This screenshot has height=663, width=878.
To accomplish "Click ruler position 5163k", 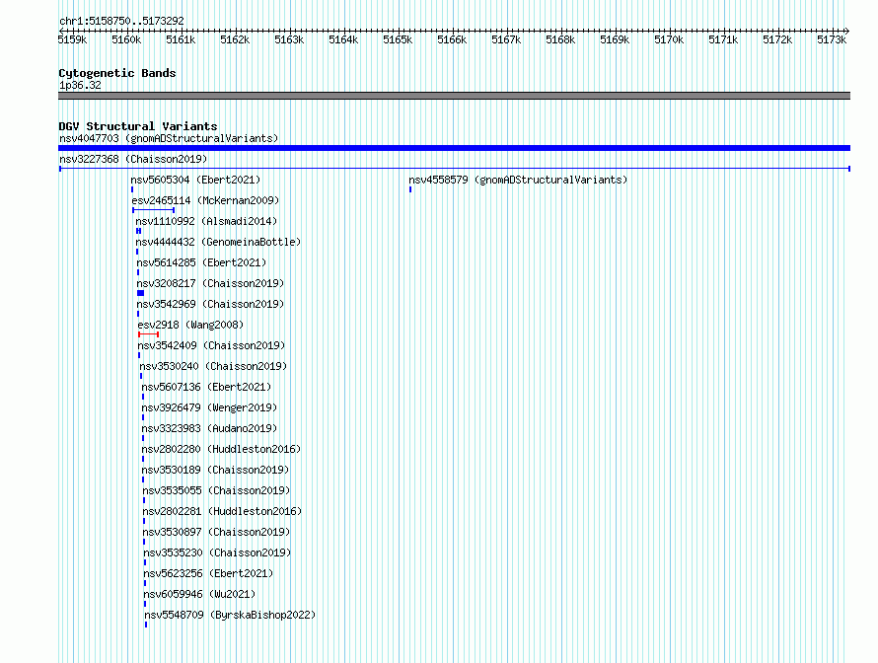I will [x=289, y=39].
